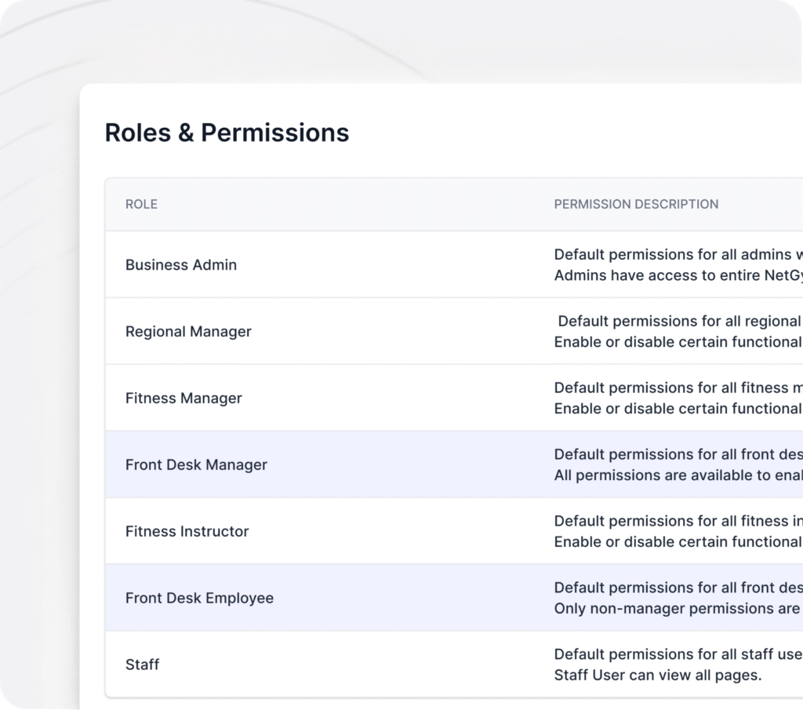Click the Roles & Permissions page heading
Image resolution: width=803 pixels, height=710 pixels.
pos(227,133)
